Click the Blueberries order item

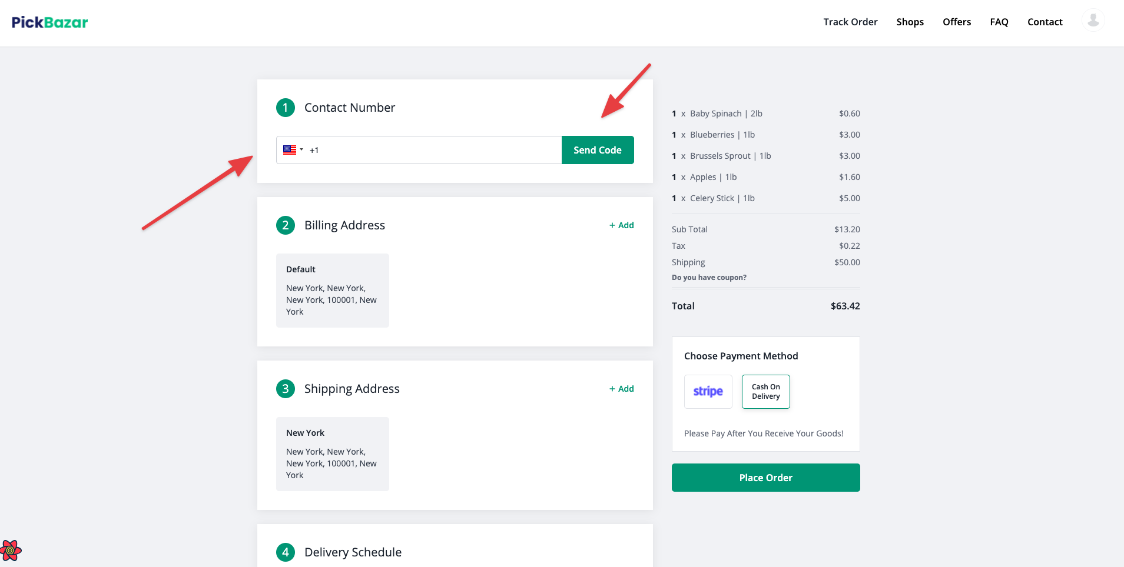(x=765, y=135)
